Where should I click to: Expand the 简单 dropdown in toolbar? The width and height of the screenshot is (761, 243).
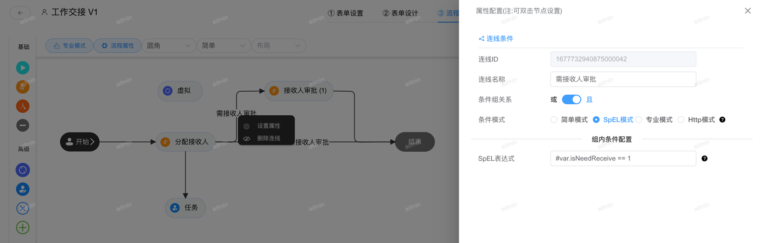(x=223, y=46)
